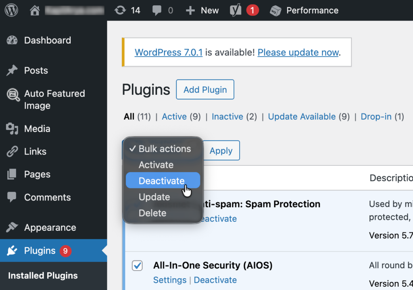
Task: Open Dashboard in the sidebar
Action: pyautogui.click(x=48, y=40)
